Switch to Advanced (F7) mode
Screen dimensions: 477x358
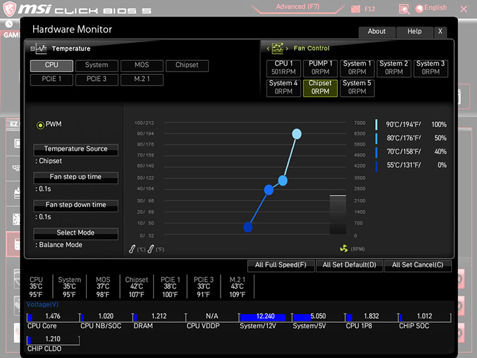coord(297,7)
